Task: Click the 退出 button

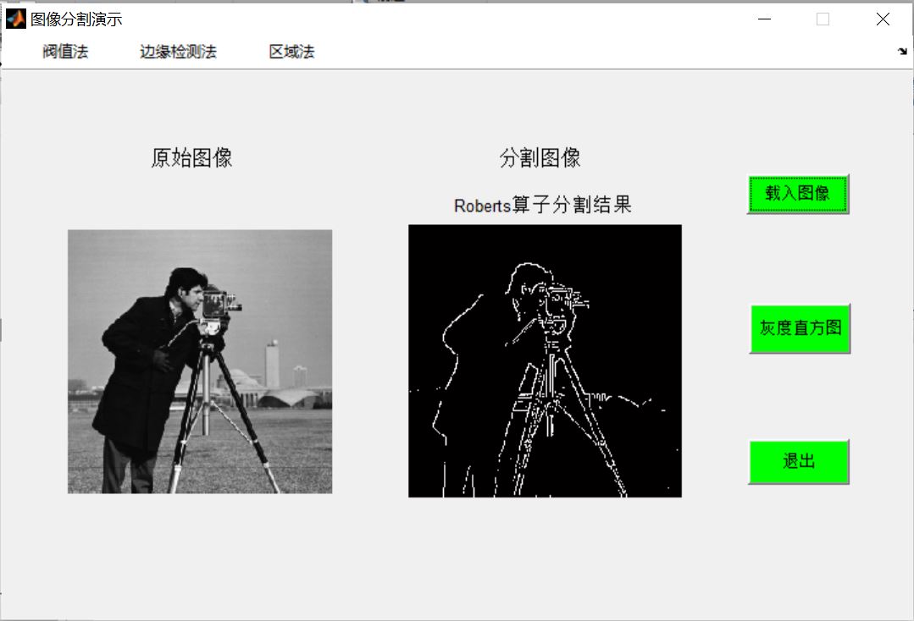Action: (x=799, y=462)
